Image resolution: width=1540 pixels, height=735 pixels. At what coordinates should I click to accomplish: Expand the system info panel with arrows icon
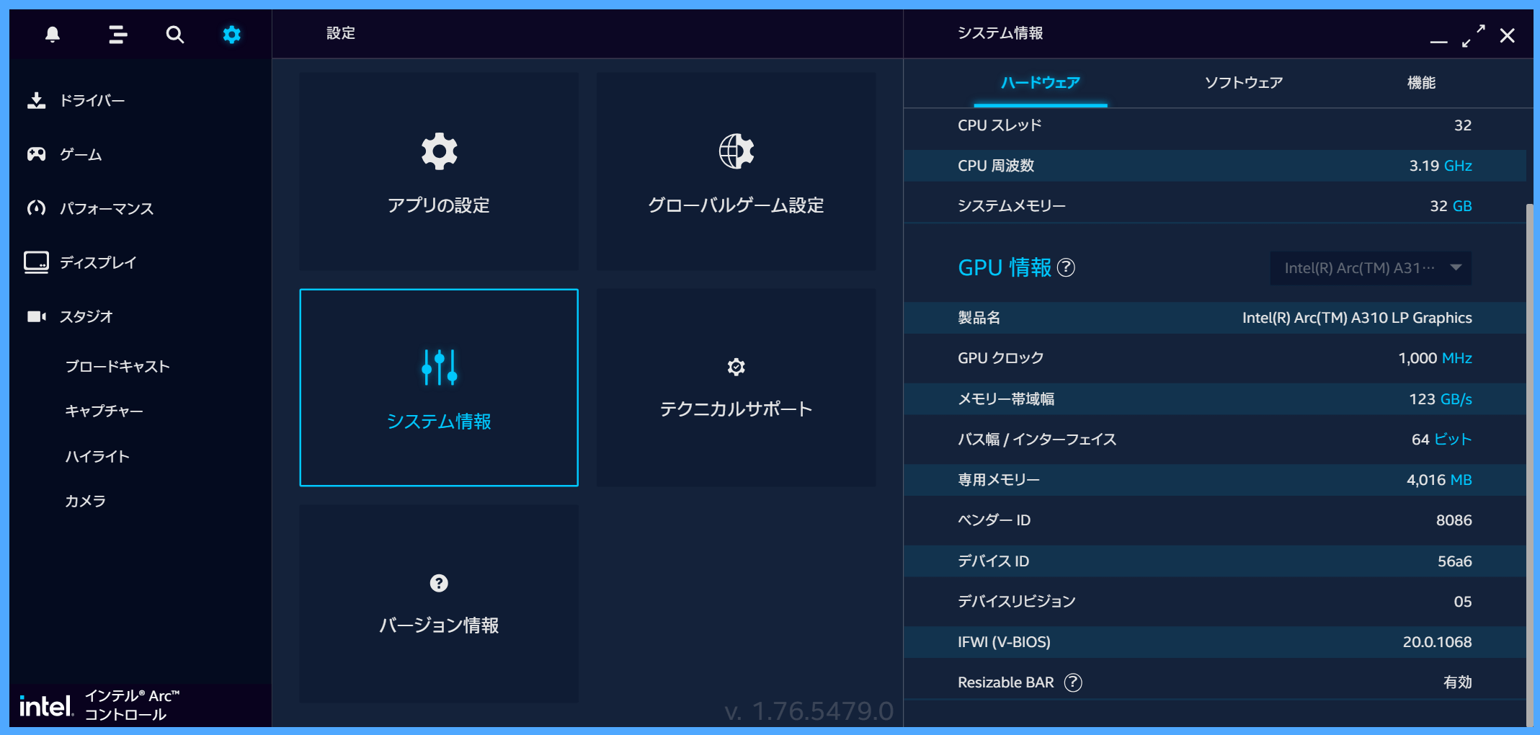[1473, 35]
